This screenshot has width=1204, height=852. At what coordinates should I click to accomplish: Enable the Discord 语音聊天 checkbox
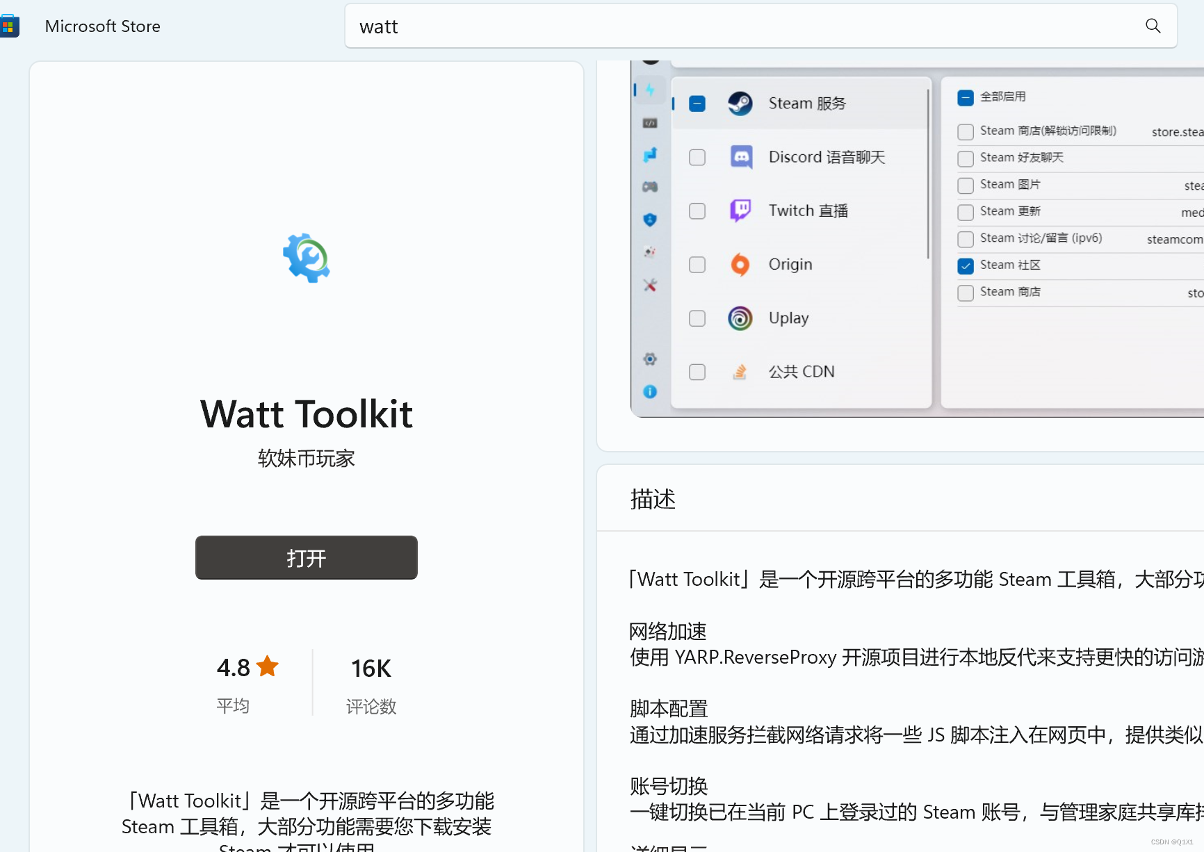[697, 157]
